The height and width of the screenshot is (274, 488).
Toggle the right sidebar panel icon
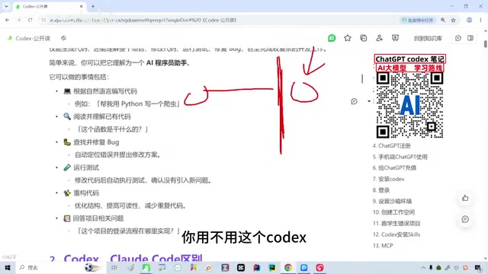point(470,38)
